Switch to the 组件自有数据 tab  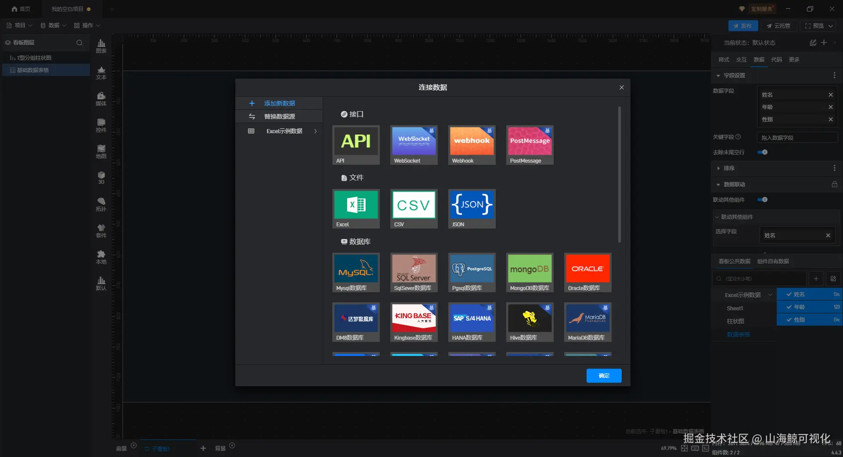[773, 261]
